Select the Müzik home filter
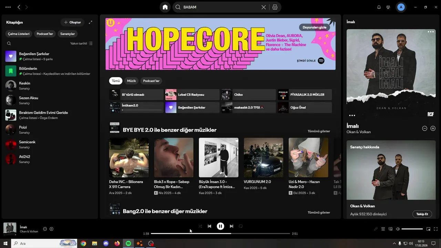 click(x=132, y=81)
